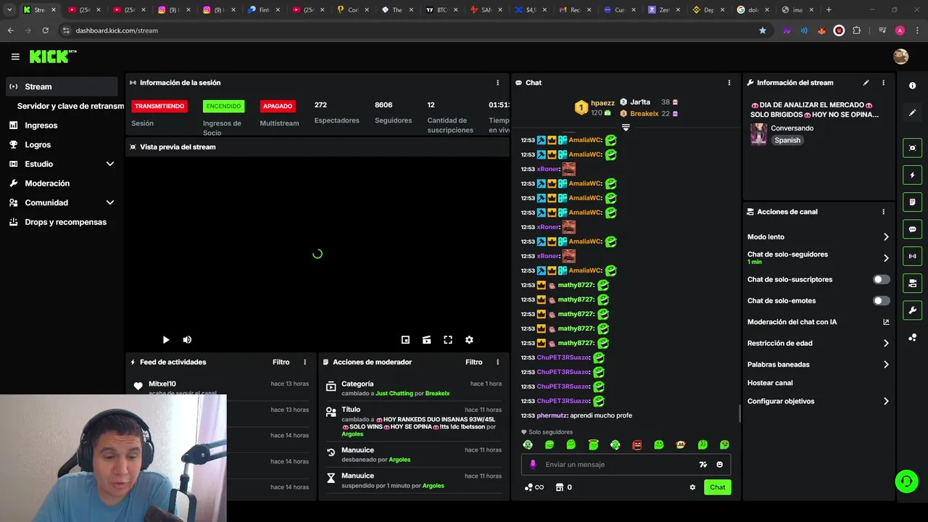Collapse the chat leaderboard arrow
Image resolution: width=928 pixels, height=522 pixels.
coord(626,127)
